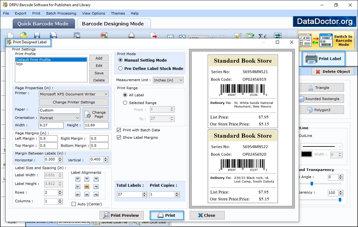Click Export to PDF toolbar icon

(104, 35)
